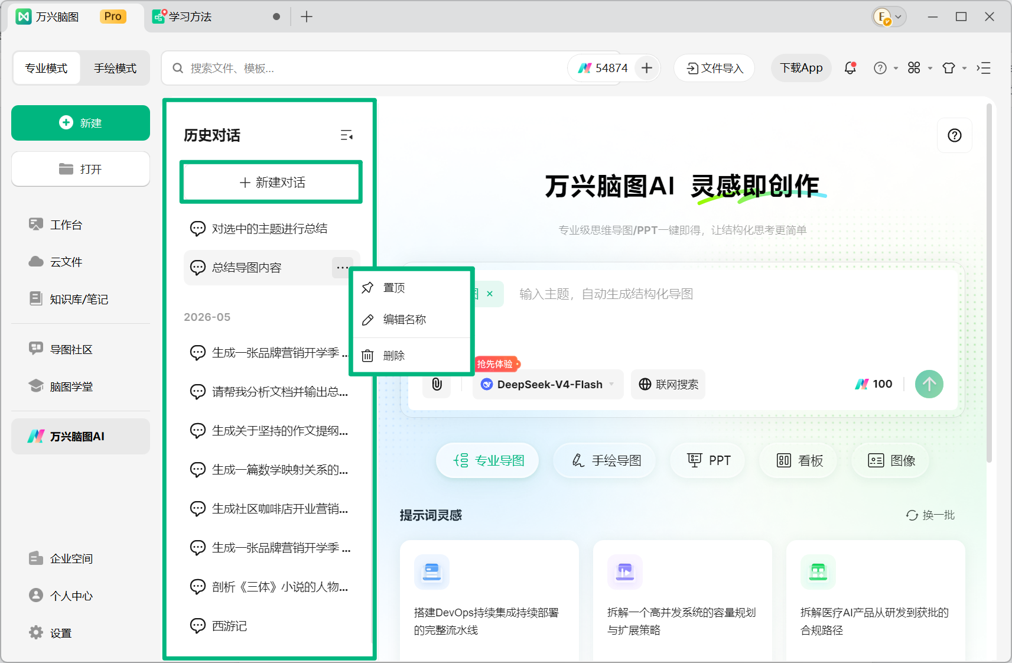Expand help menu dropdown arrow in toolbar
1012x663 pixels.
[x=896, y=69]
